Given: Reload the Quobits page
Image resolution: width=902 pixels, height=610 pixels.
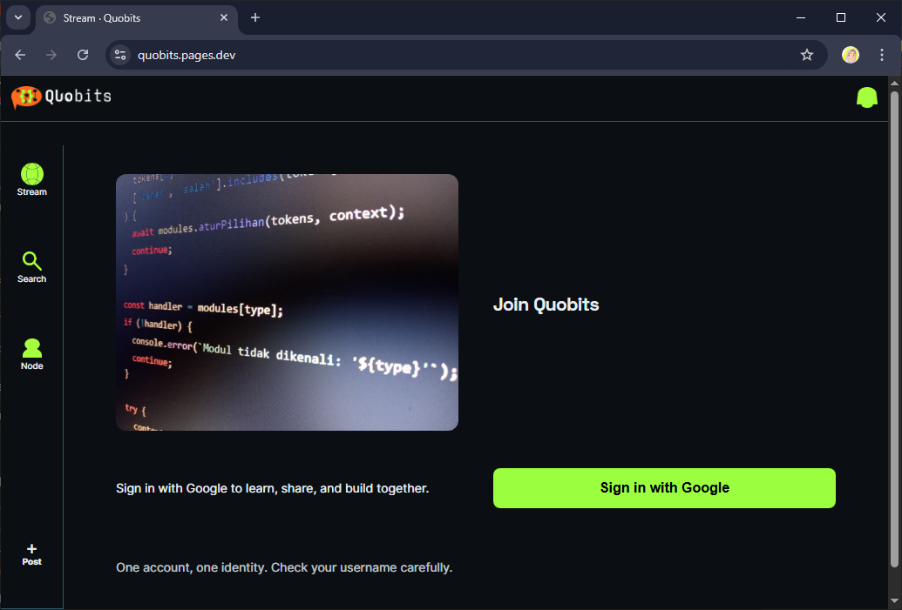Looking at the screenshot, I should tap(83, 55).
